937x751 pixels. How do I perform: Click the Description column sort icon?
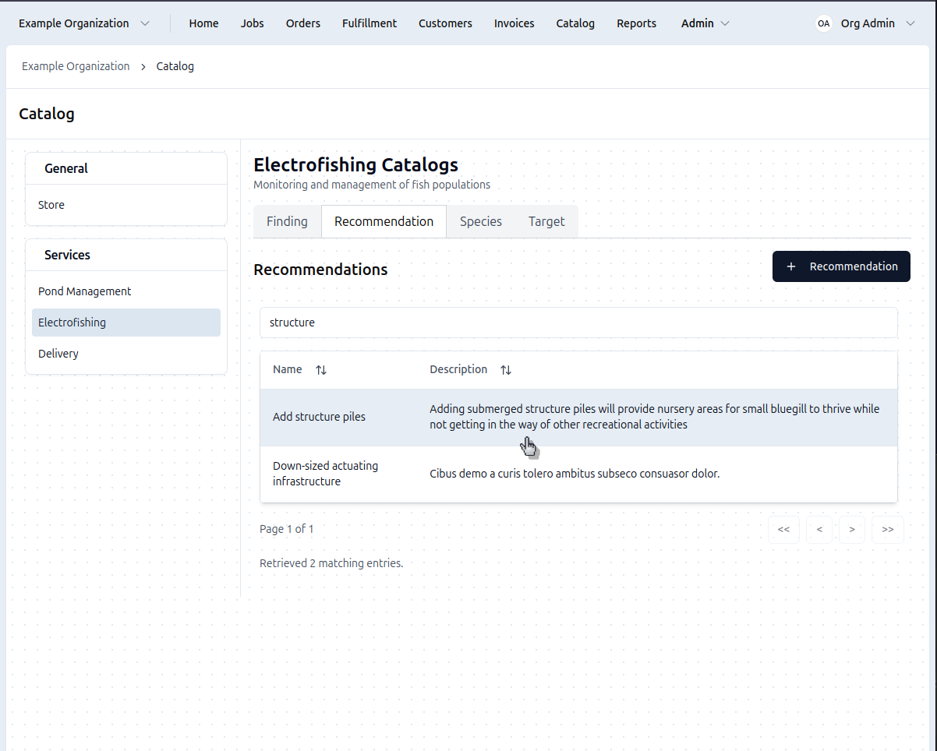(506, 370)
